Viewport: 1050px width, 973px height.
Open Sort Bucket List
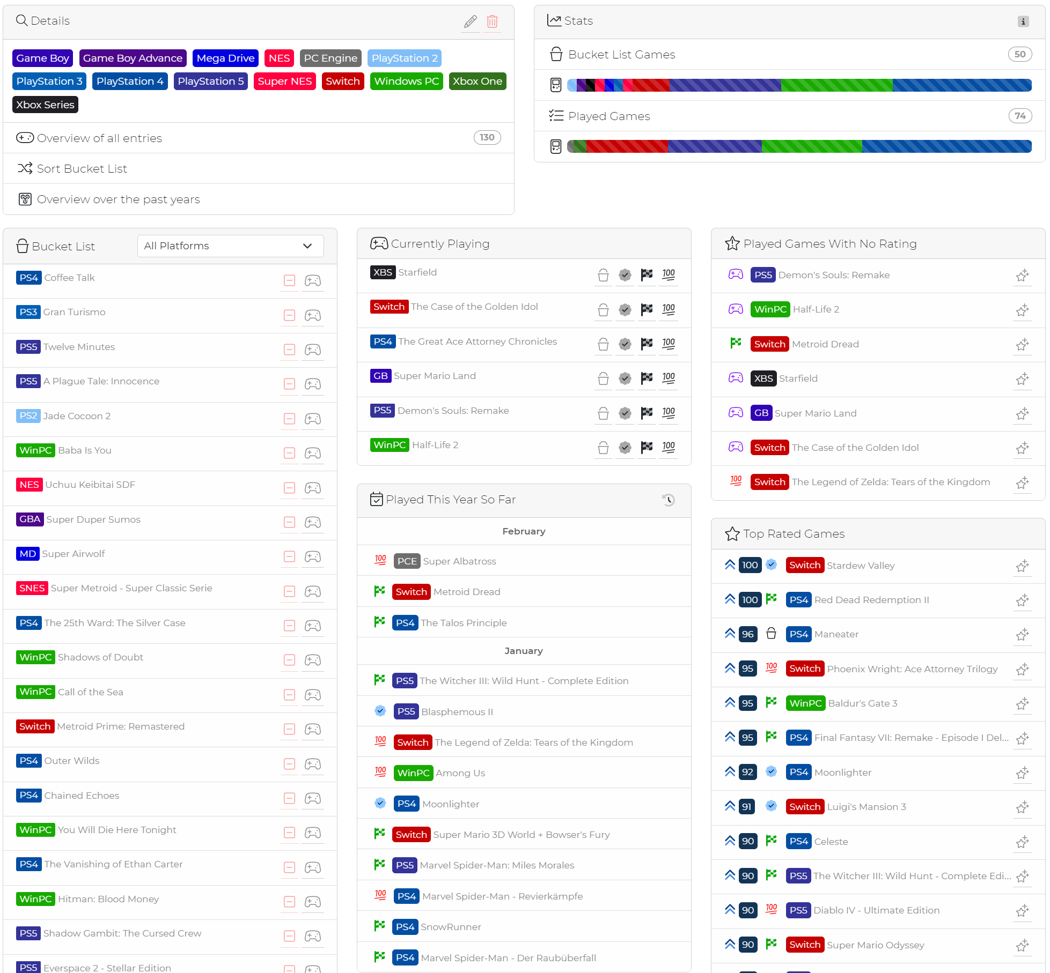(x=259, y=168)
